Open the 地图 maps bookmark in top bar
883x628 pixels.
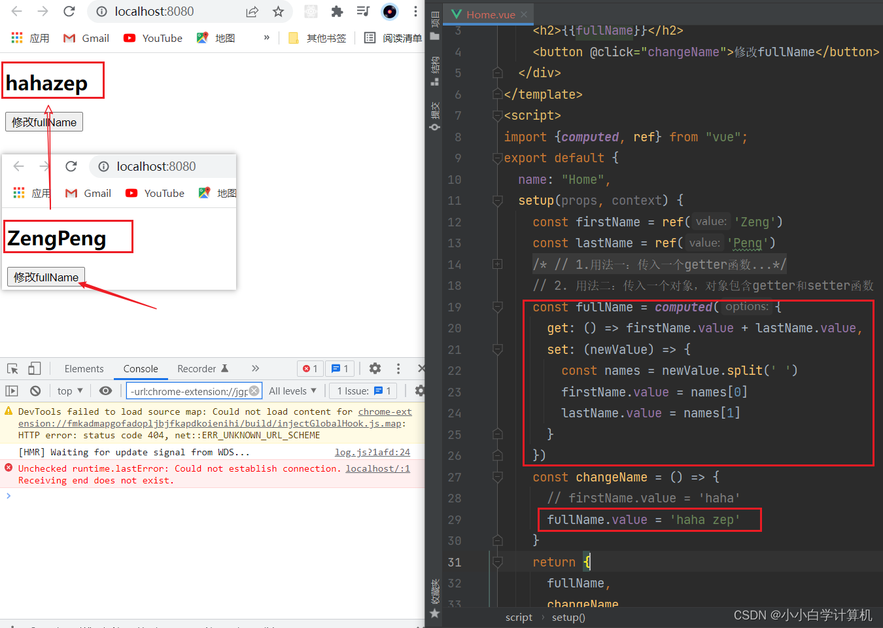point(216,38)
